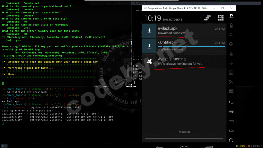Open <Untitled> orig00.deviantart.net download notification
This screenshot has width=263, height=148.
(184, 46)
